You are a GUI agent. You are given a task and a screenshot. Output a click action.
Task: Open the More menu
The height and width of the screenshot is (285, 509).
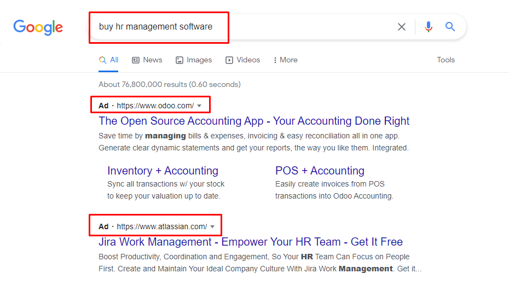(285, 60)
